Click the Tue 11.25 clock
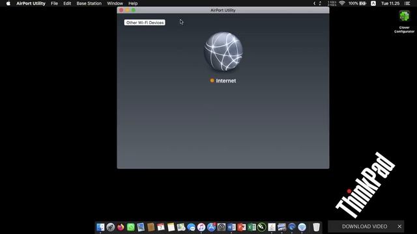 coord(390,3)
